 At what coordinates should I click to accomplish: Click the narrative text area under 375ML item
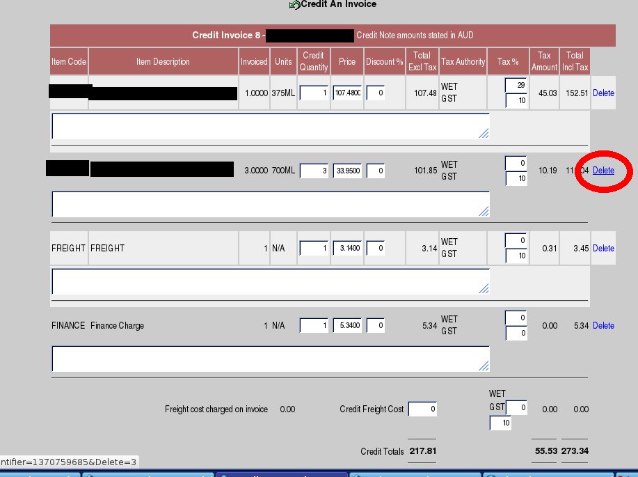271,126
